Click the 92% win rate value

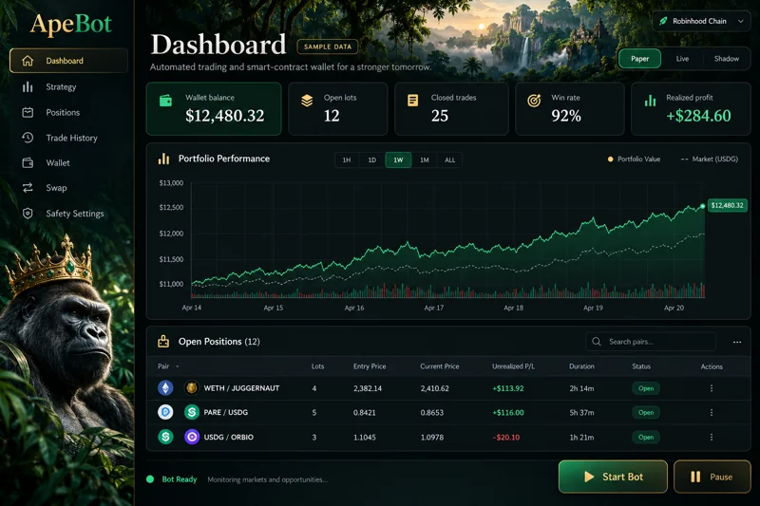(x=566, y=116)
